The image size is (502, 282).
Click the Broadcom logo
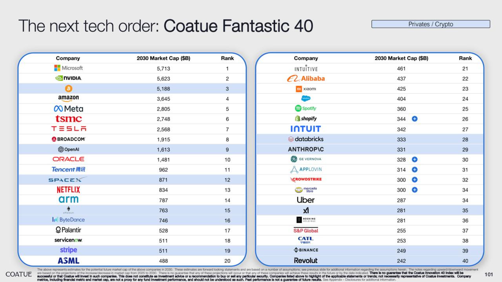(68, 139)
